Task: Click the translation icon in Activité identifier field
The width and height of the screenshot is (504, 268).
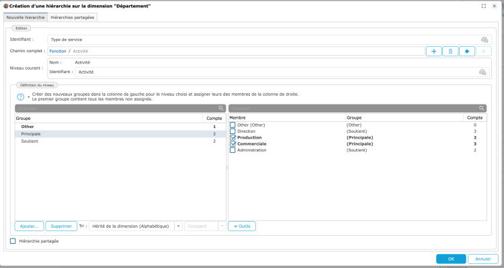Action: pos(482,72)
